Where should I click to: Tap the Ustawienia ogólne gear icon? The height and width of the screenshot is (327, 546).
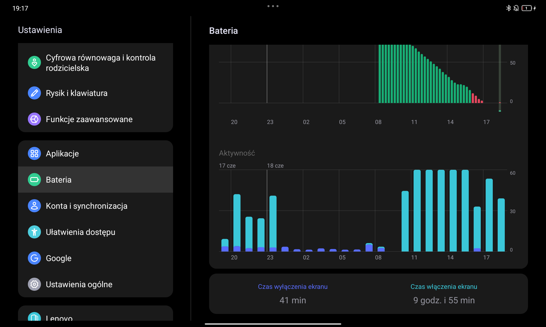point(34,284)
